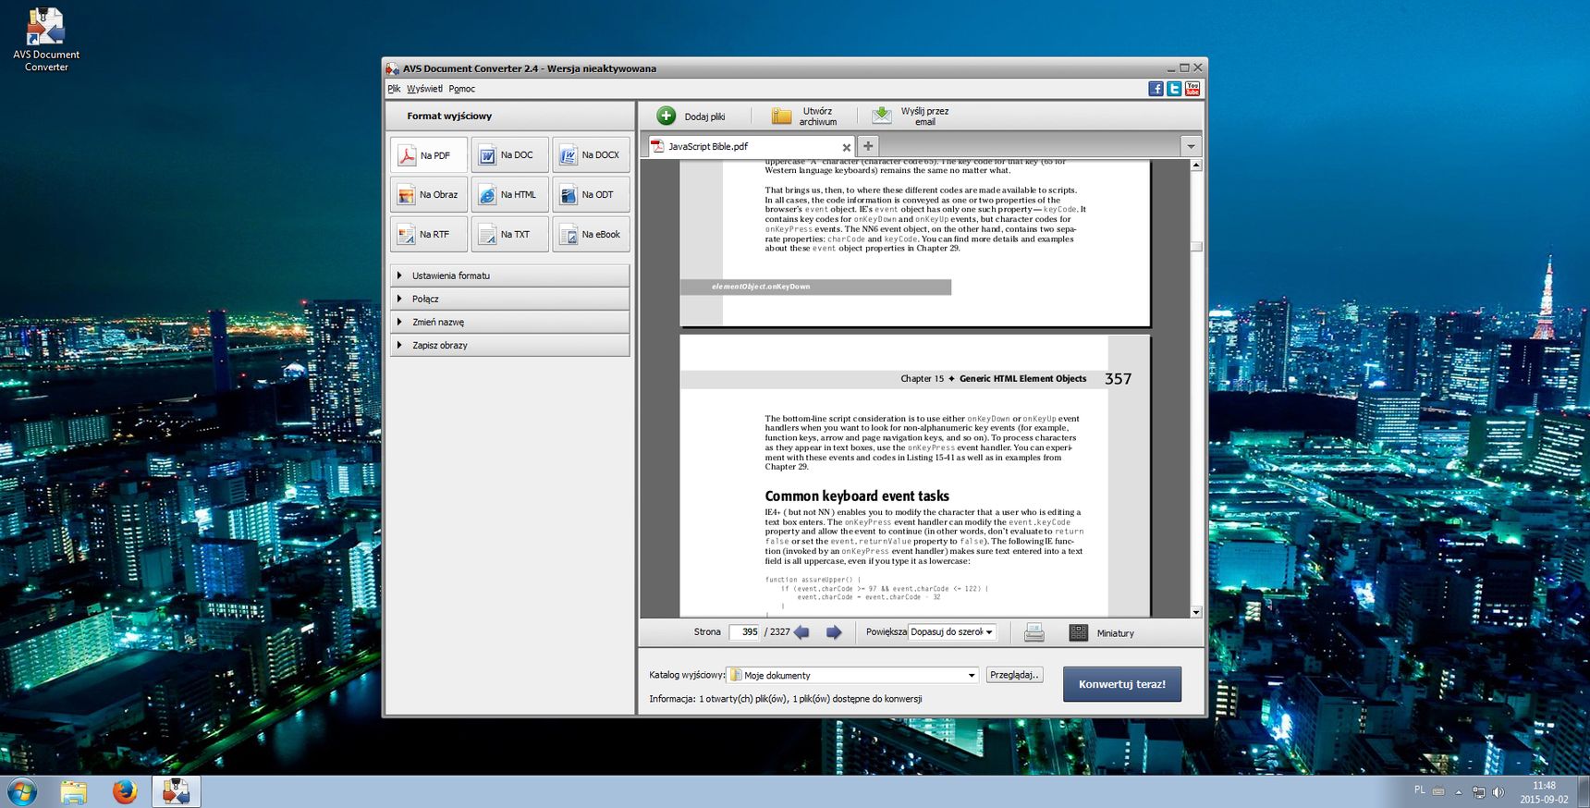Click AVS Document Converter taskbar icon
The width and height of the screenshot is (1590, 808).
click(176, 792)
